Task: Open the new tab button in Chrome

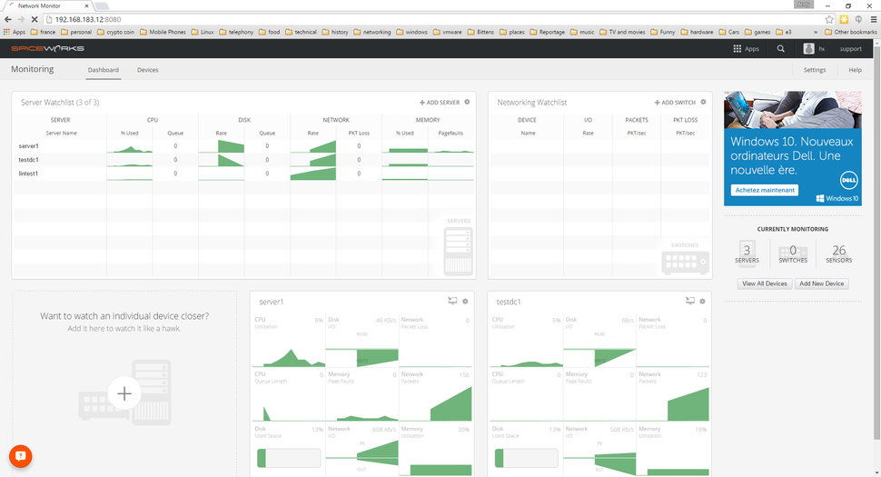Action: click(x=102, y=6)
